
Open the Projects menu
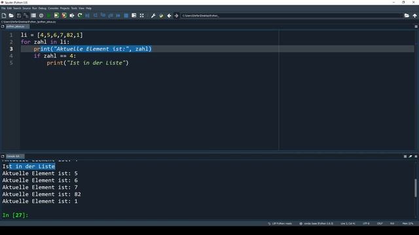click(65, 8)
